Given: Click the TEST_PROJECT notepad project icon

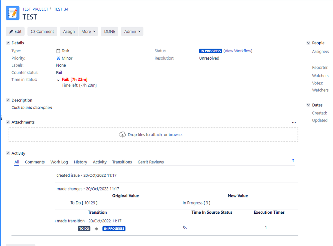Looking at the screenshot, I should coord(13,13).
